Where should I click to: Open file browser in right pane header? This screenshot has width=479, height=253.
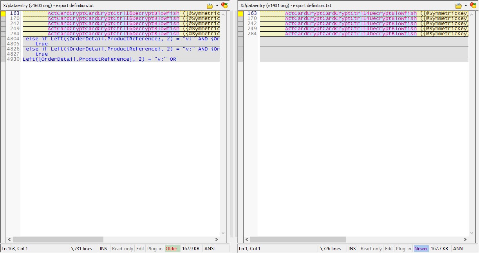[458, 5]
